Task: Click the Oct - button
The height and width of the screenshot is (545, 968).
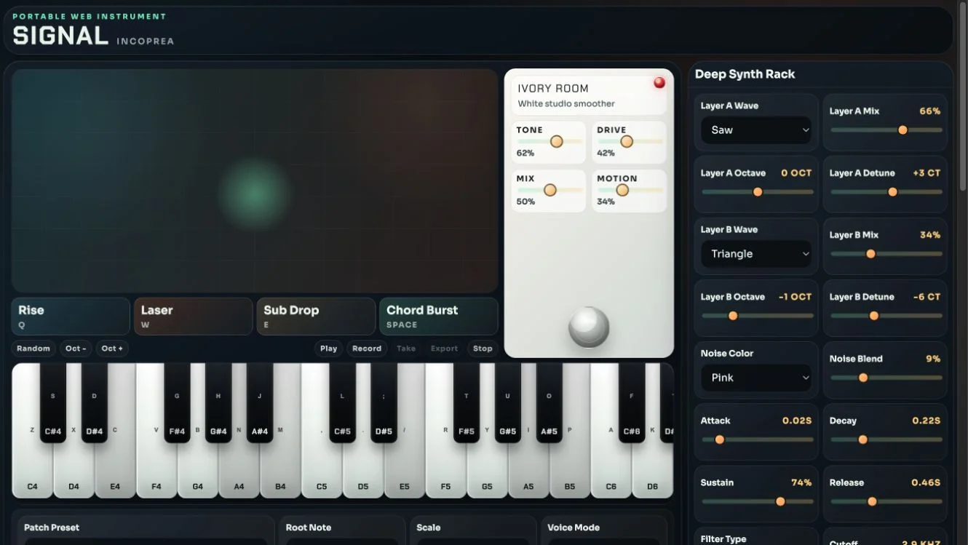Action: tap(76, 349)
